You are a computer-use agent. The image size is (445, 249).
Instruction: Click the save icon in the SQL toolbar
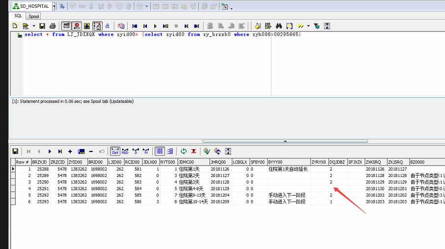(x=42, y=26)
